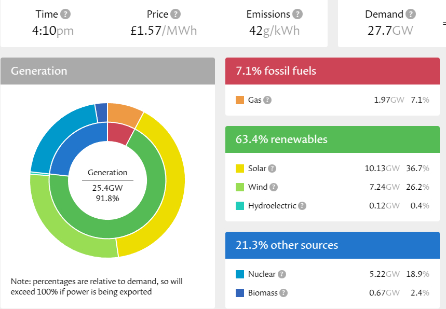Click the Demand help icon
The height and width of the screenshot is (309, 446).
pyautogui.click(x=411, y=15)
